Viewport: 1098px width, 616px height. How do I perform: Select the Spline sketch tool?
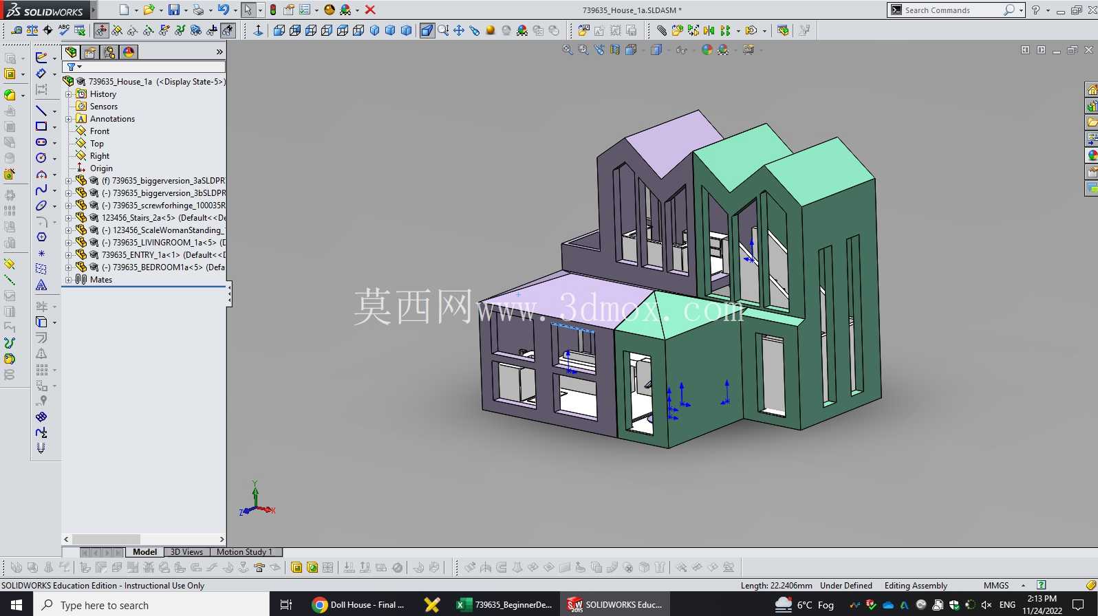coord(41,190)
